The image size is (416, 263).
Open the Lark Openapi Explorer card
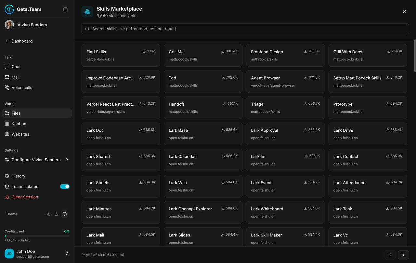tap(203, 212)
